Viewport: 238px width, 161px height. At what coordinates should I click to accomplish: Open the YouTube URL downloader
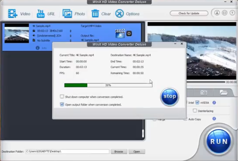tap(40, 14)
